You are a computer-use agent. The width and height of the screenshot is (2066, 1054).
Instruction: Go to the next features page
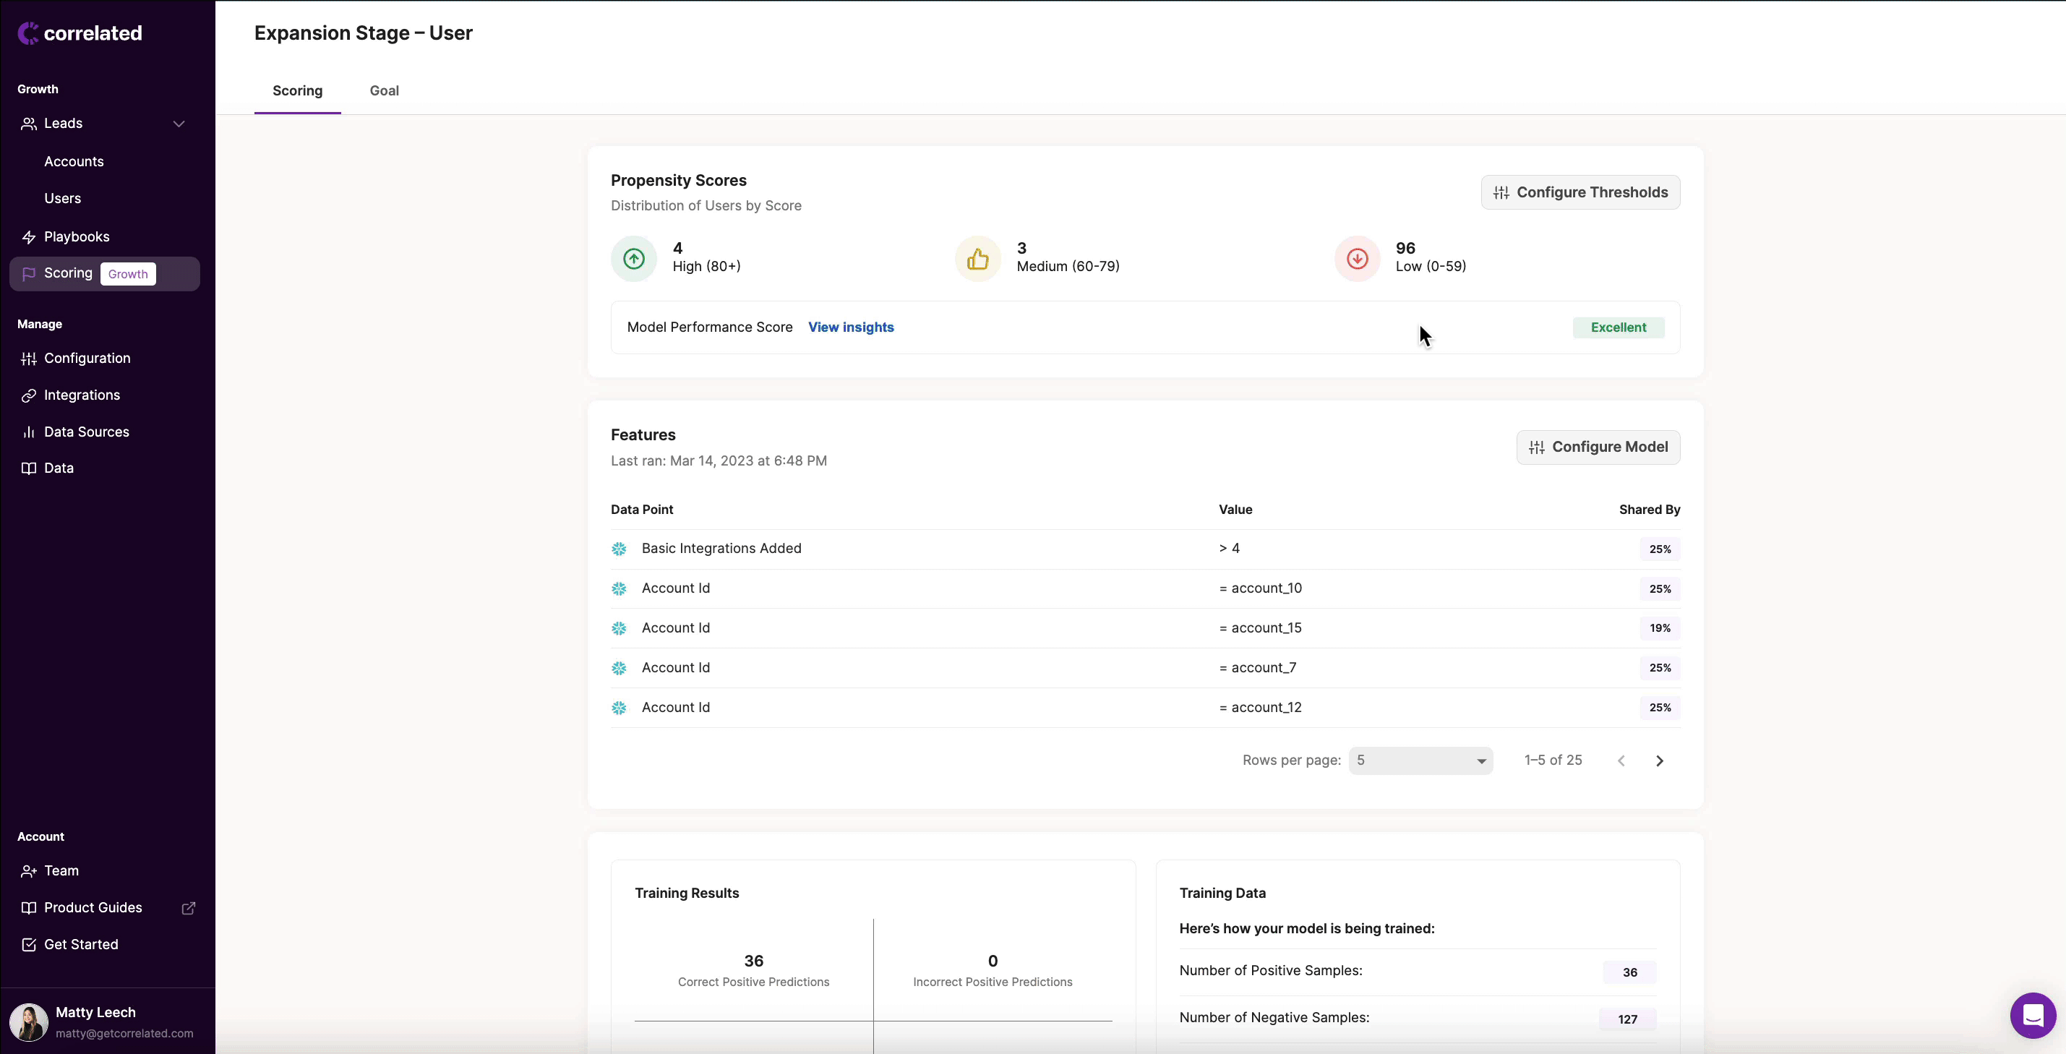[1659, 760]
